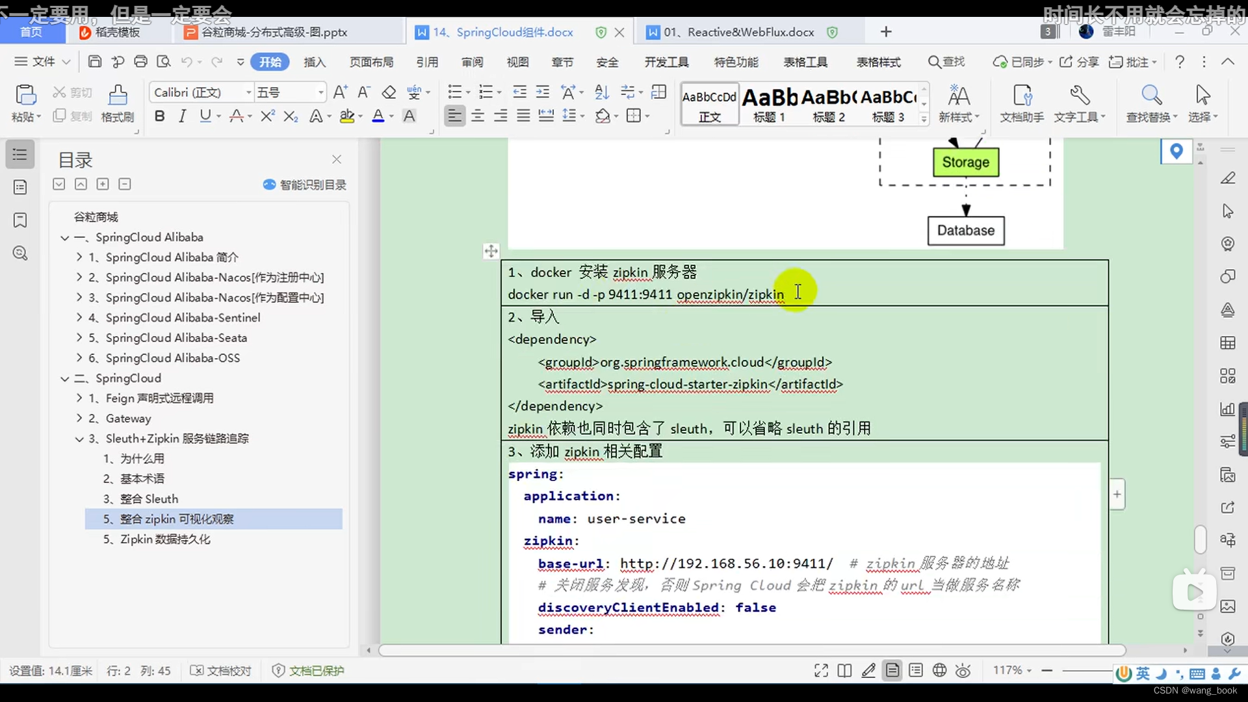Screen dimensions: 1248x702
Task: Click the location pin icon near document
Action: 1176,151
